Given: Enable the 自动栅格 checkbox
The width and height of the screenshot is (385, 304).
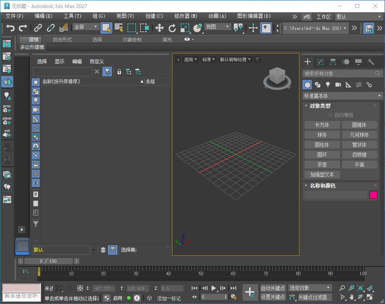Looking at the screenshot, I should point(330,115).
